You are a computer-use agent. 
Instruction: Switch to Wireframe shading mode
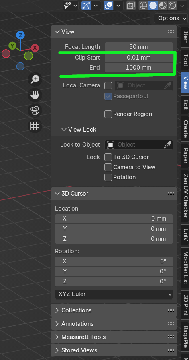pyautogui.click(x=144, y=6)
